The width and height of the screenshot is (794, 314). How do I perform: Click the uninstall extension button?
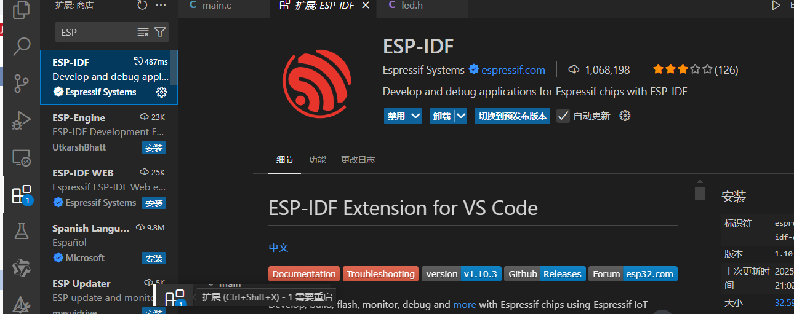pos(442,116)
